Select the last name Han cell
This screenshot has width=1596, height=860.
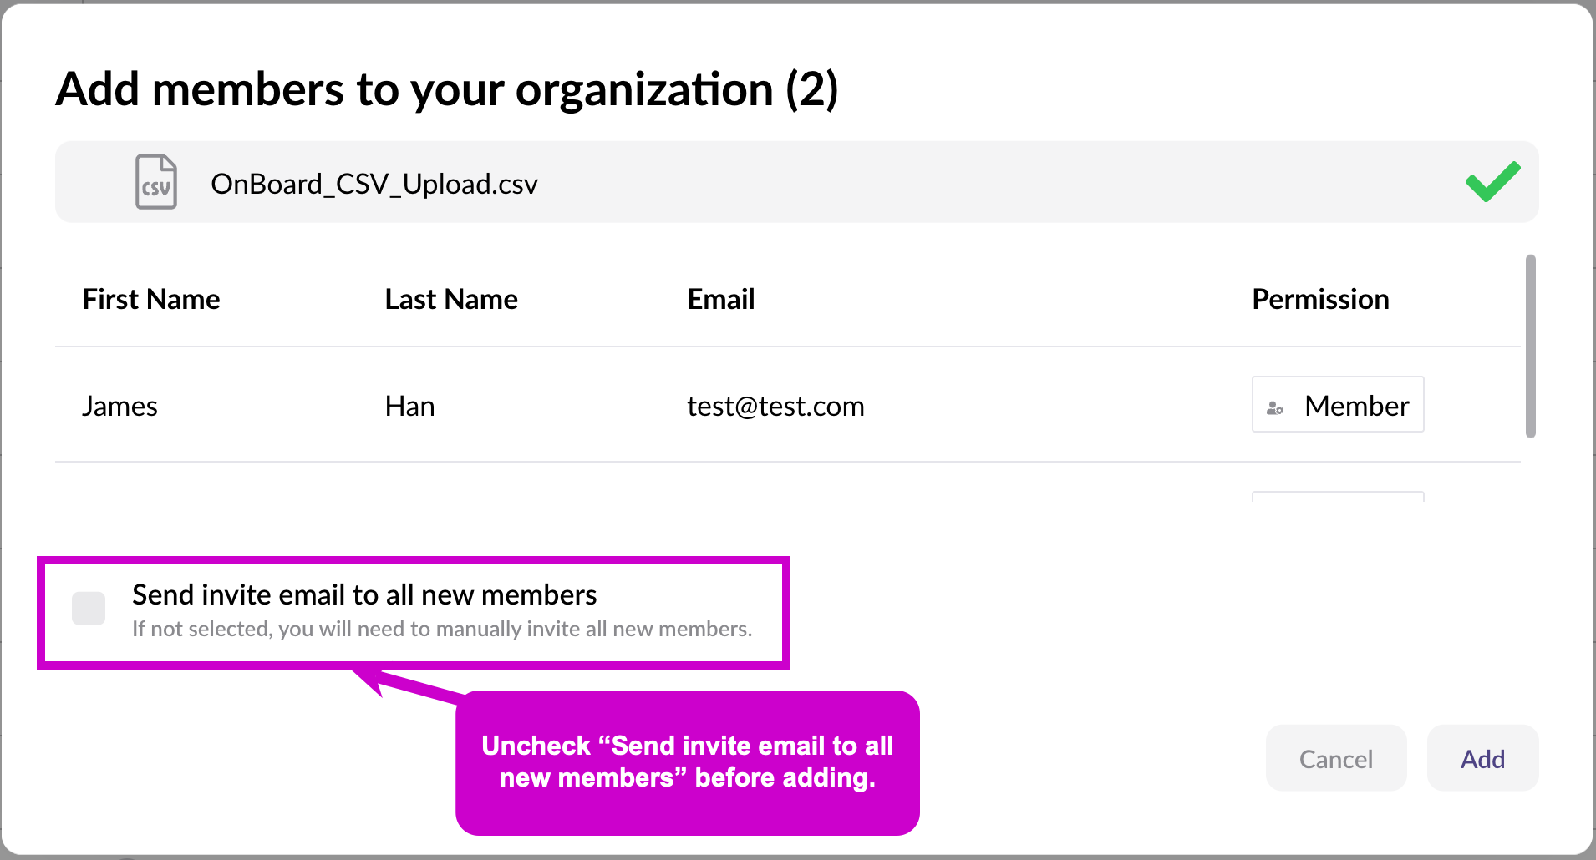tap(409, 407)
